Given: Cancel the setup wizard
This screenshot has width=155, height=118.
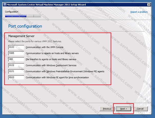Looking at the screenshot, I should [x=140, y=109].
